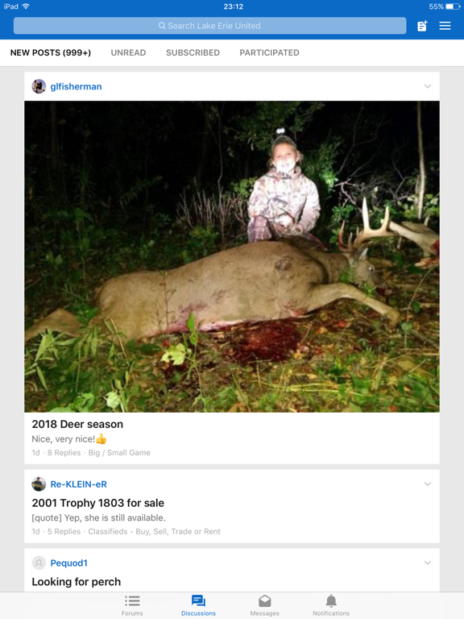
Task: Select the New Posts tab
Action: (x=51, y=52)
